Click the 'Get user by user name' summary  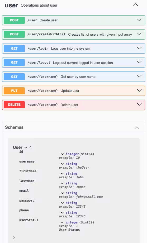coord(78,77)
